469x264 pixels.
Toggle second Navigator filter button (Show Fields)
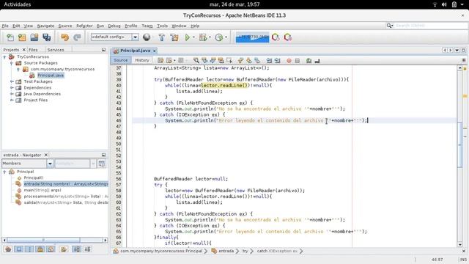tap(19, 249)
